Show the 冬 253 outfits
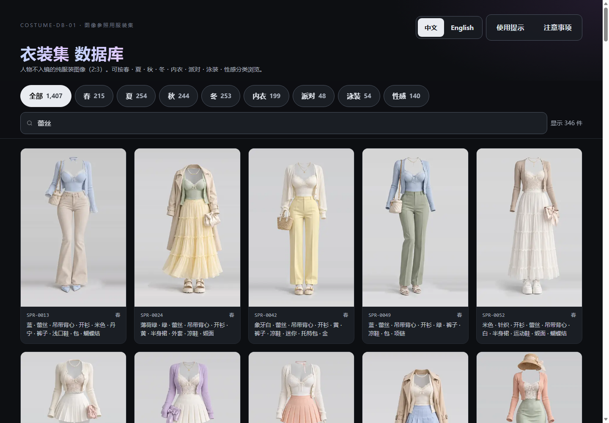The image size is (609, 423). [221, 96]
